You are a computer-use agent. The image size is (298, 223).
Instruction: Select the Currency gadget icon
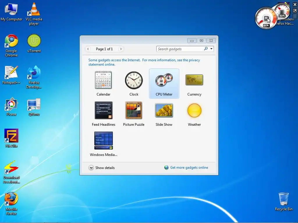194,80
